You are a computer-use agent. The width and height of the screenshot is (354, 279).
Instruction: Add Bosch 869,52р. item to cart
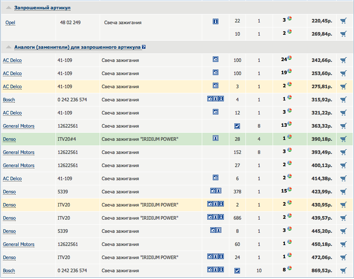[x=343, y=271]
